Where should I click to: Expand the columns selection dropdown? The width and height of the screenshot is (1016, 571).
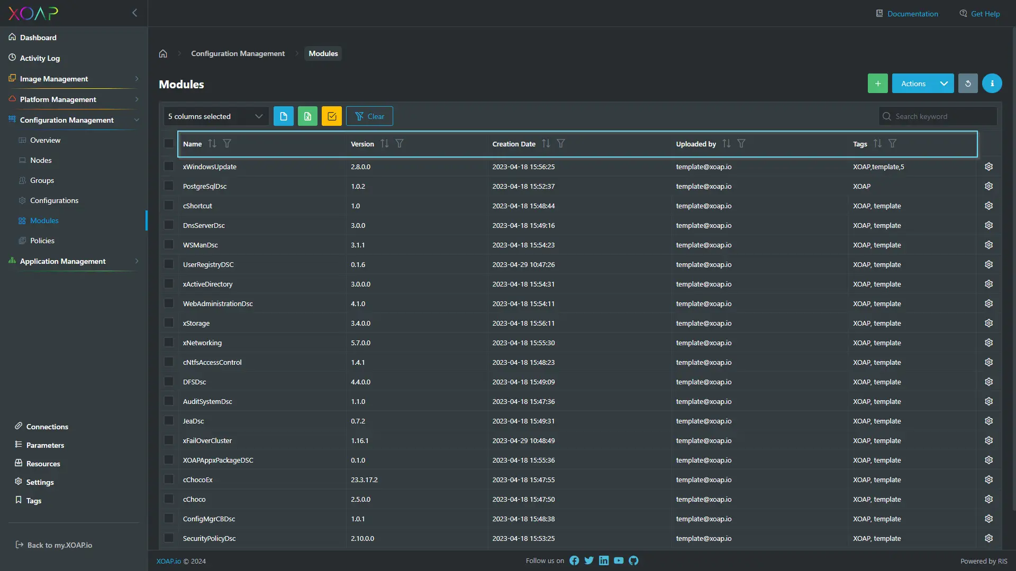215,116
